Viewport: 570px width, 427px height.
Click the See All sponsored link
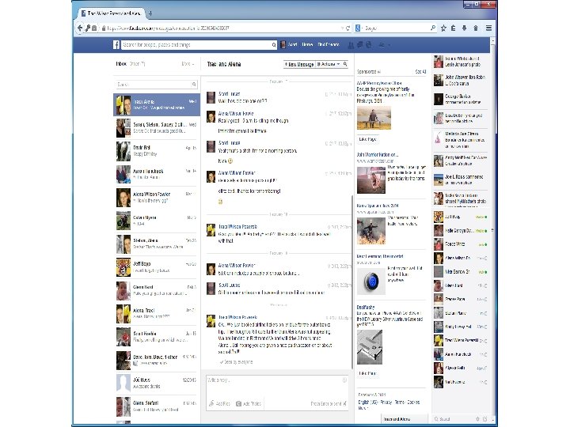[x=420, y=72]
